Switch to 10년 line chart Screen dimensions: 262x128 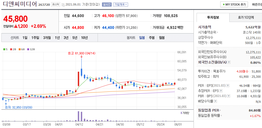(84, 38)
